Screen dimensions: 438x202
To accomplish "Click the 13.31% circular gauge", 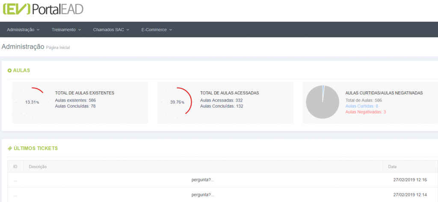I will 32,102.
